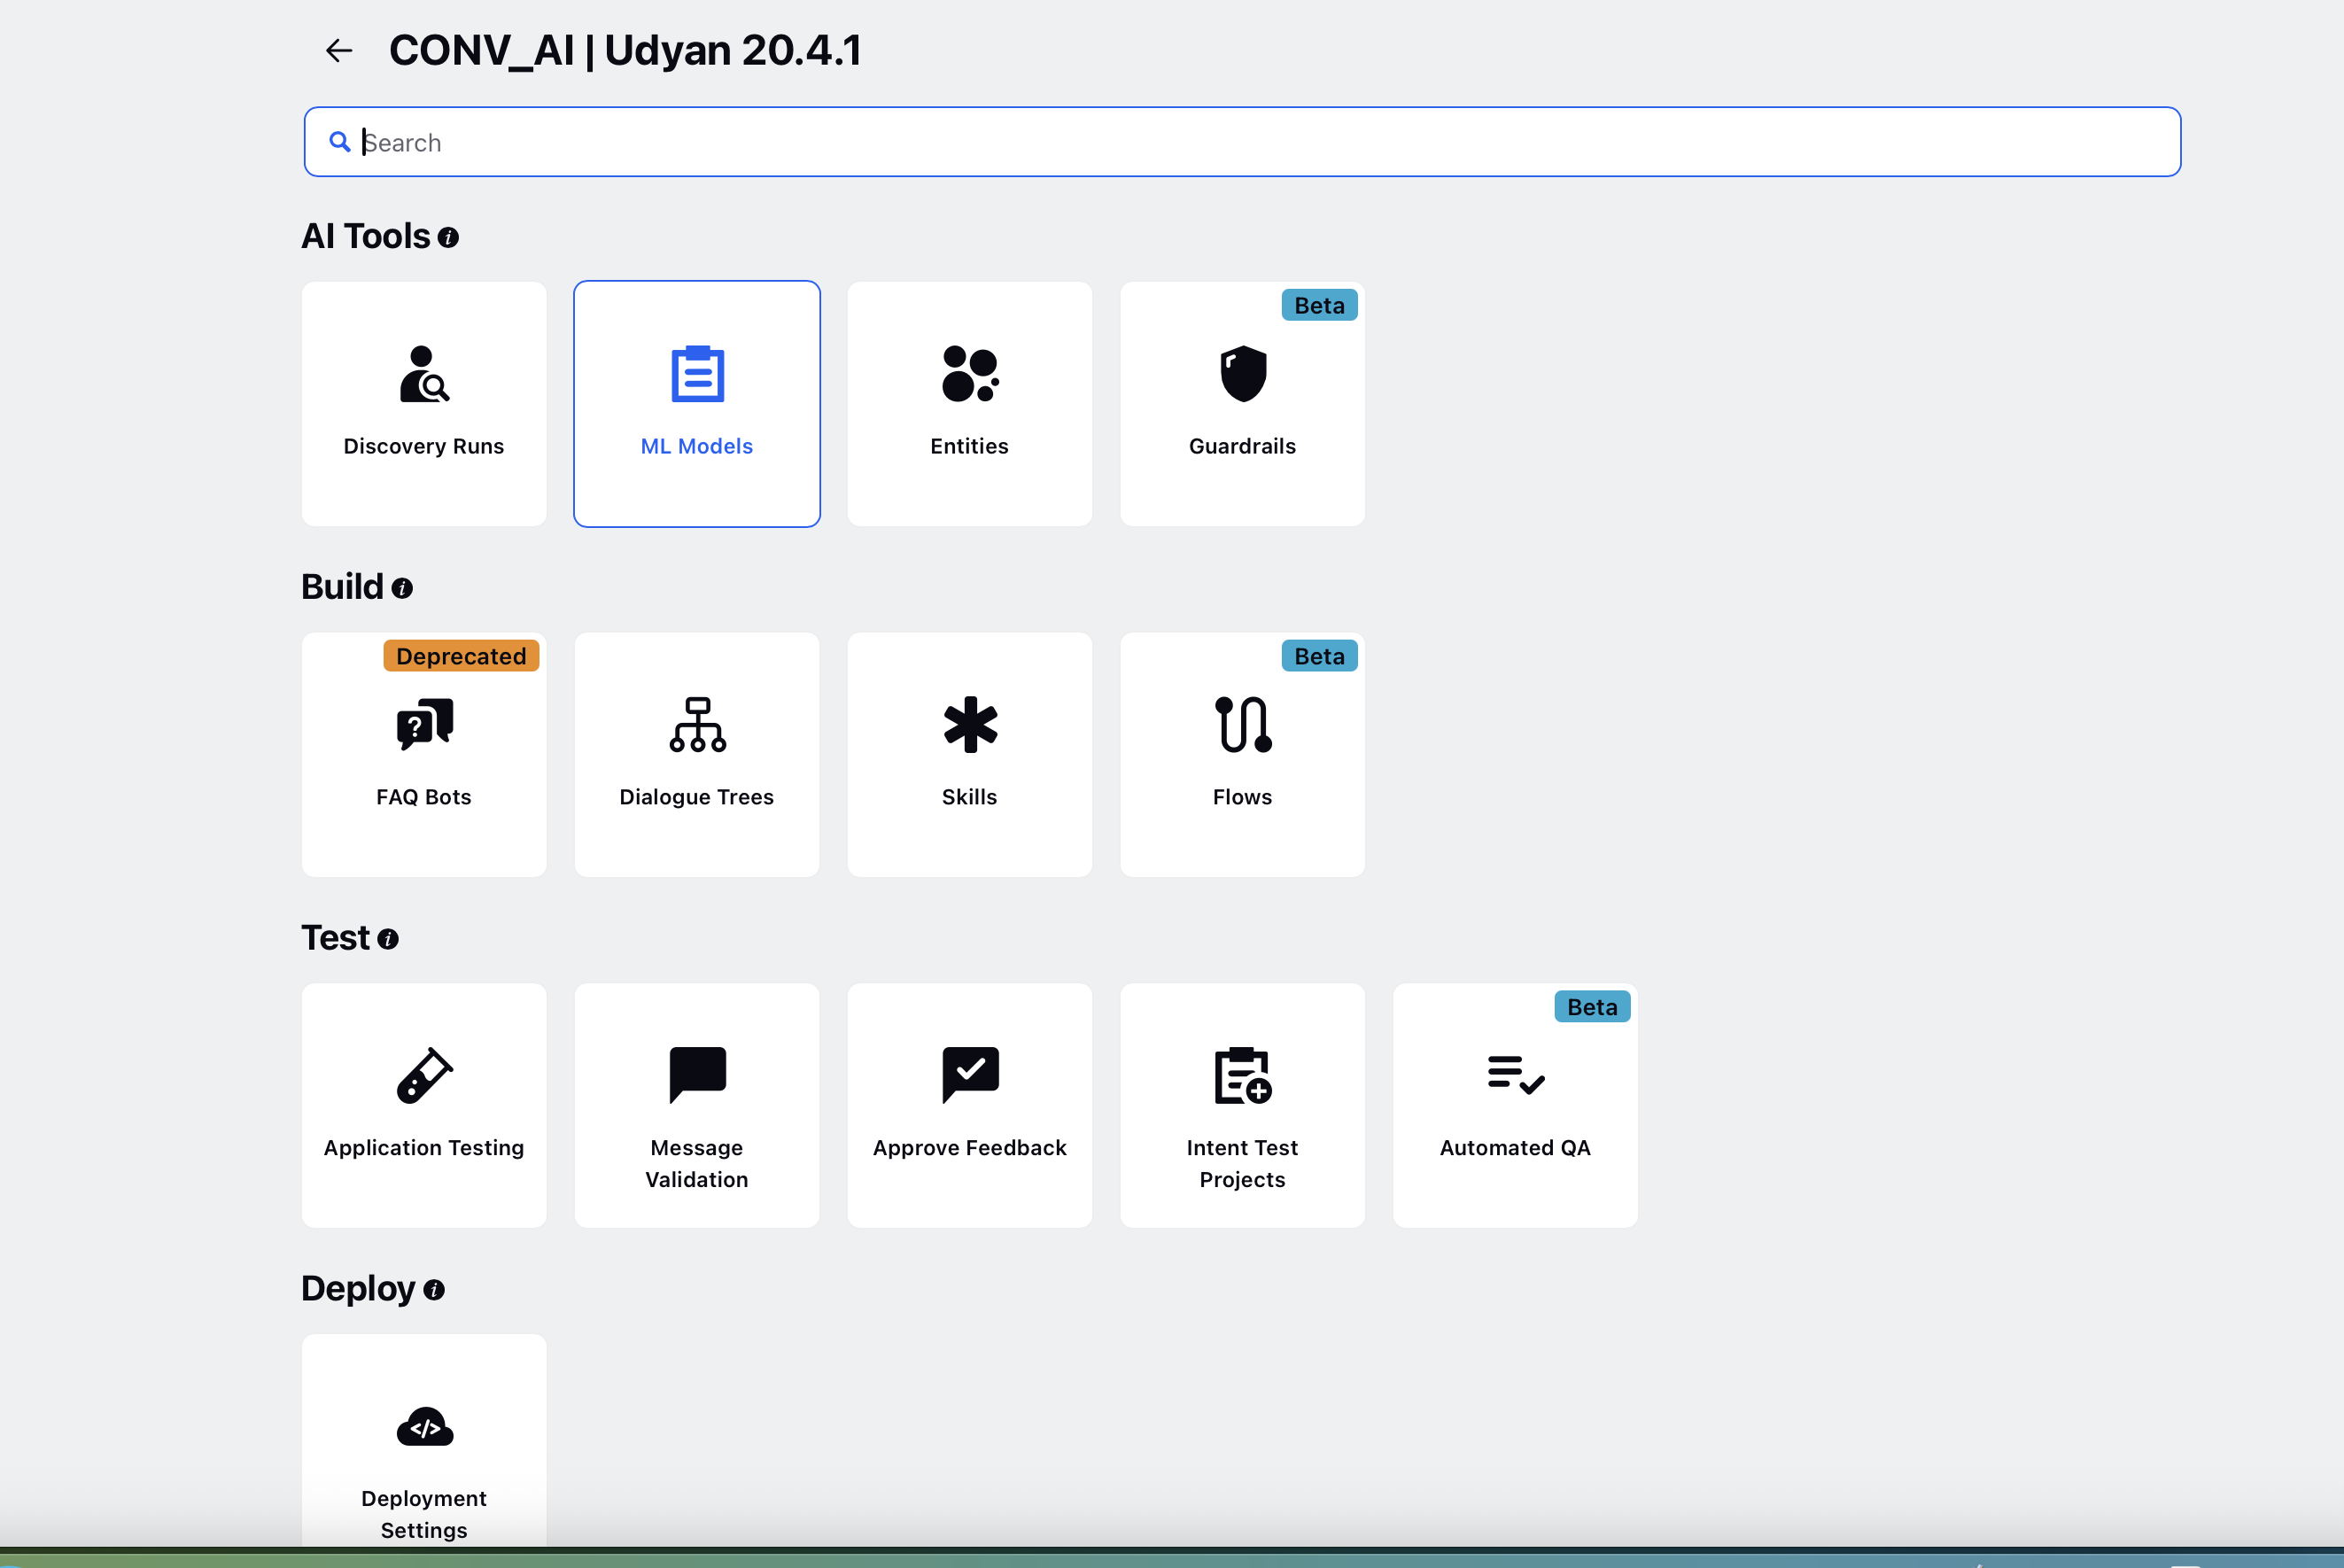2344x1568 pixels.
Task: Click the ML Models label
Action: tap(697, 446)
